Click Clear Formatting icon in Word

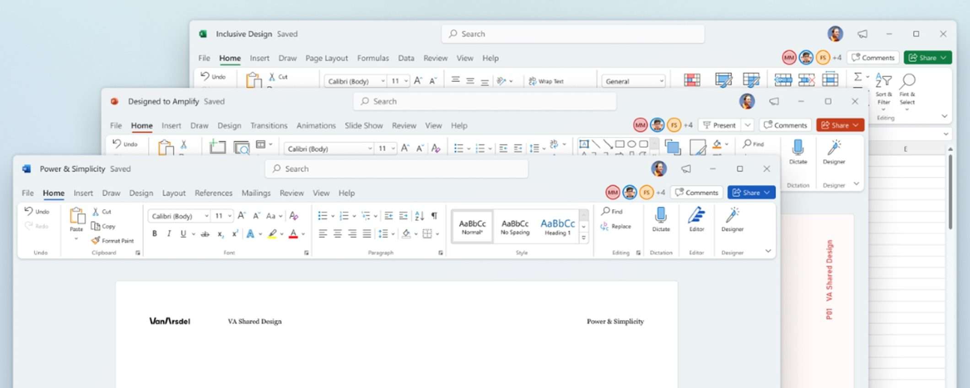point(294,216)
